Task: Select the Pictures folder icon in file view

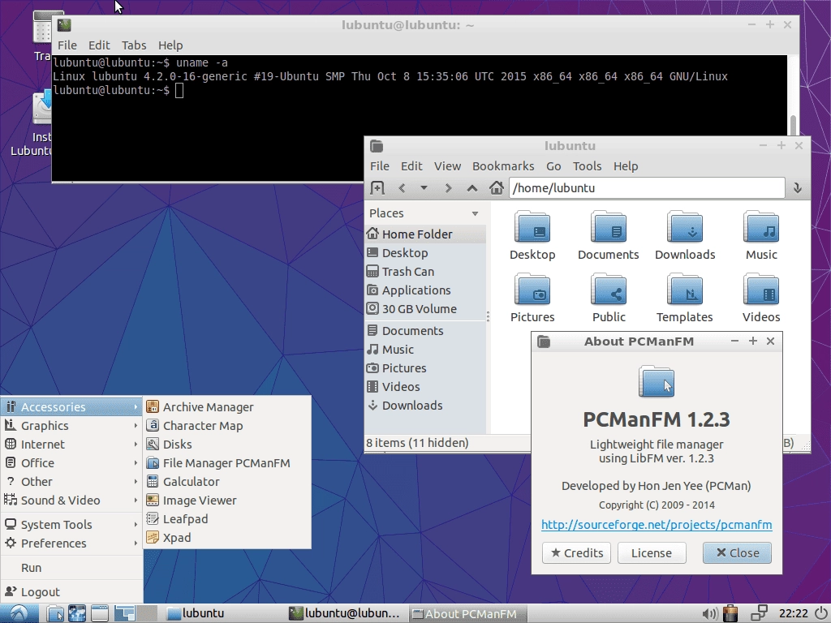Action: tap(532, 290)
